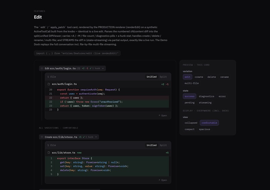Click the 'new' badge beside store.ts
This screenshot has height=190, width=270.
pos(79,153)
